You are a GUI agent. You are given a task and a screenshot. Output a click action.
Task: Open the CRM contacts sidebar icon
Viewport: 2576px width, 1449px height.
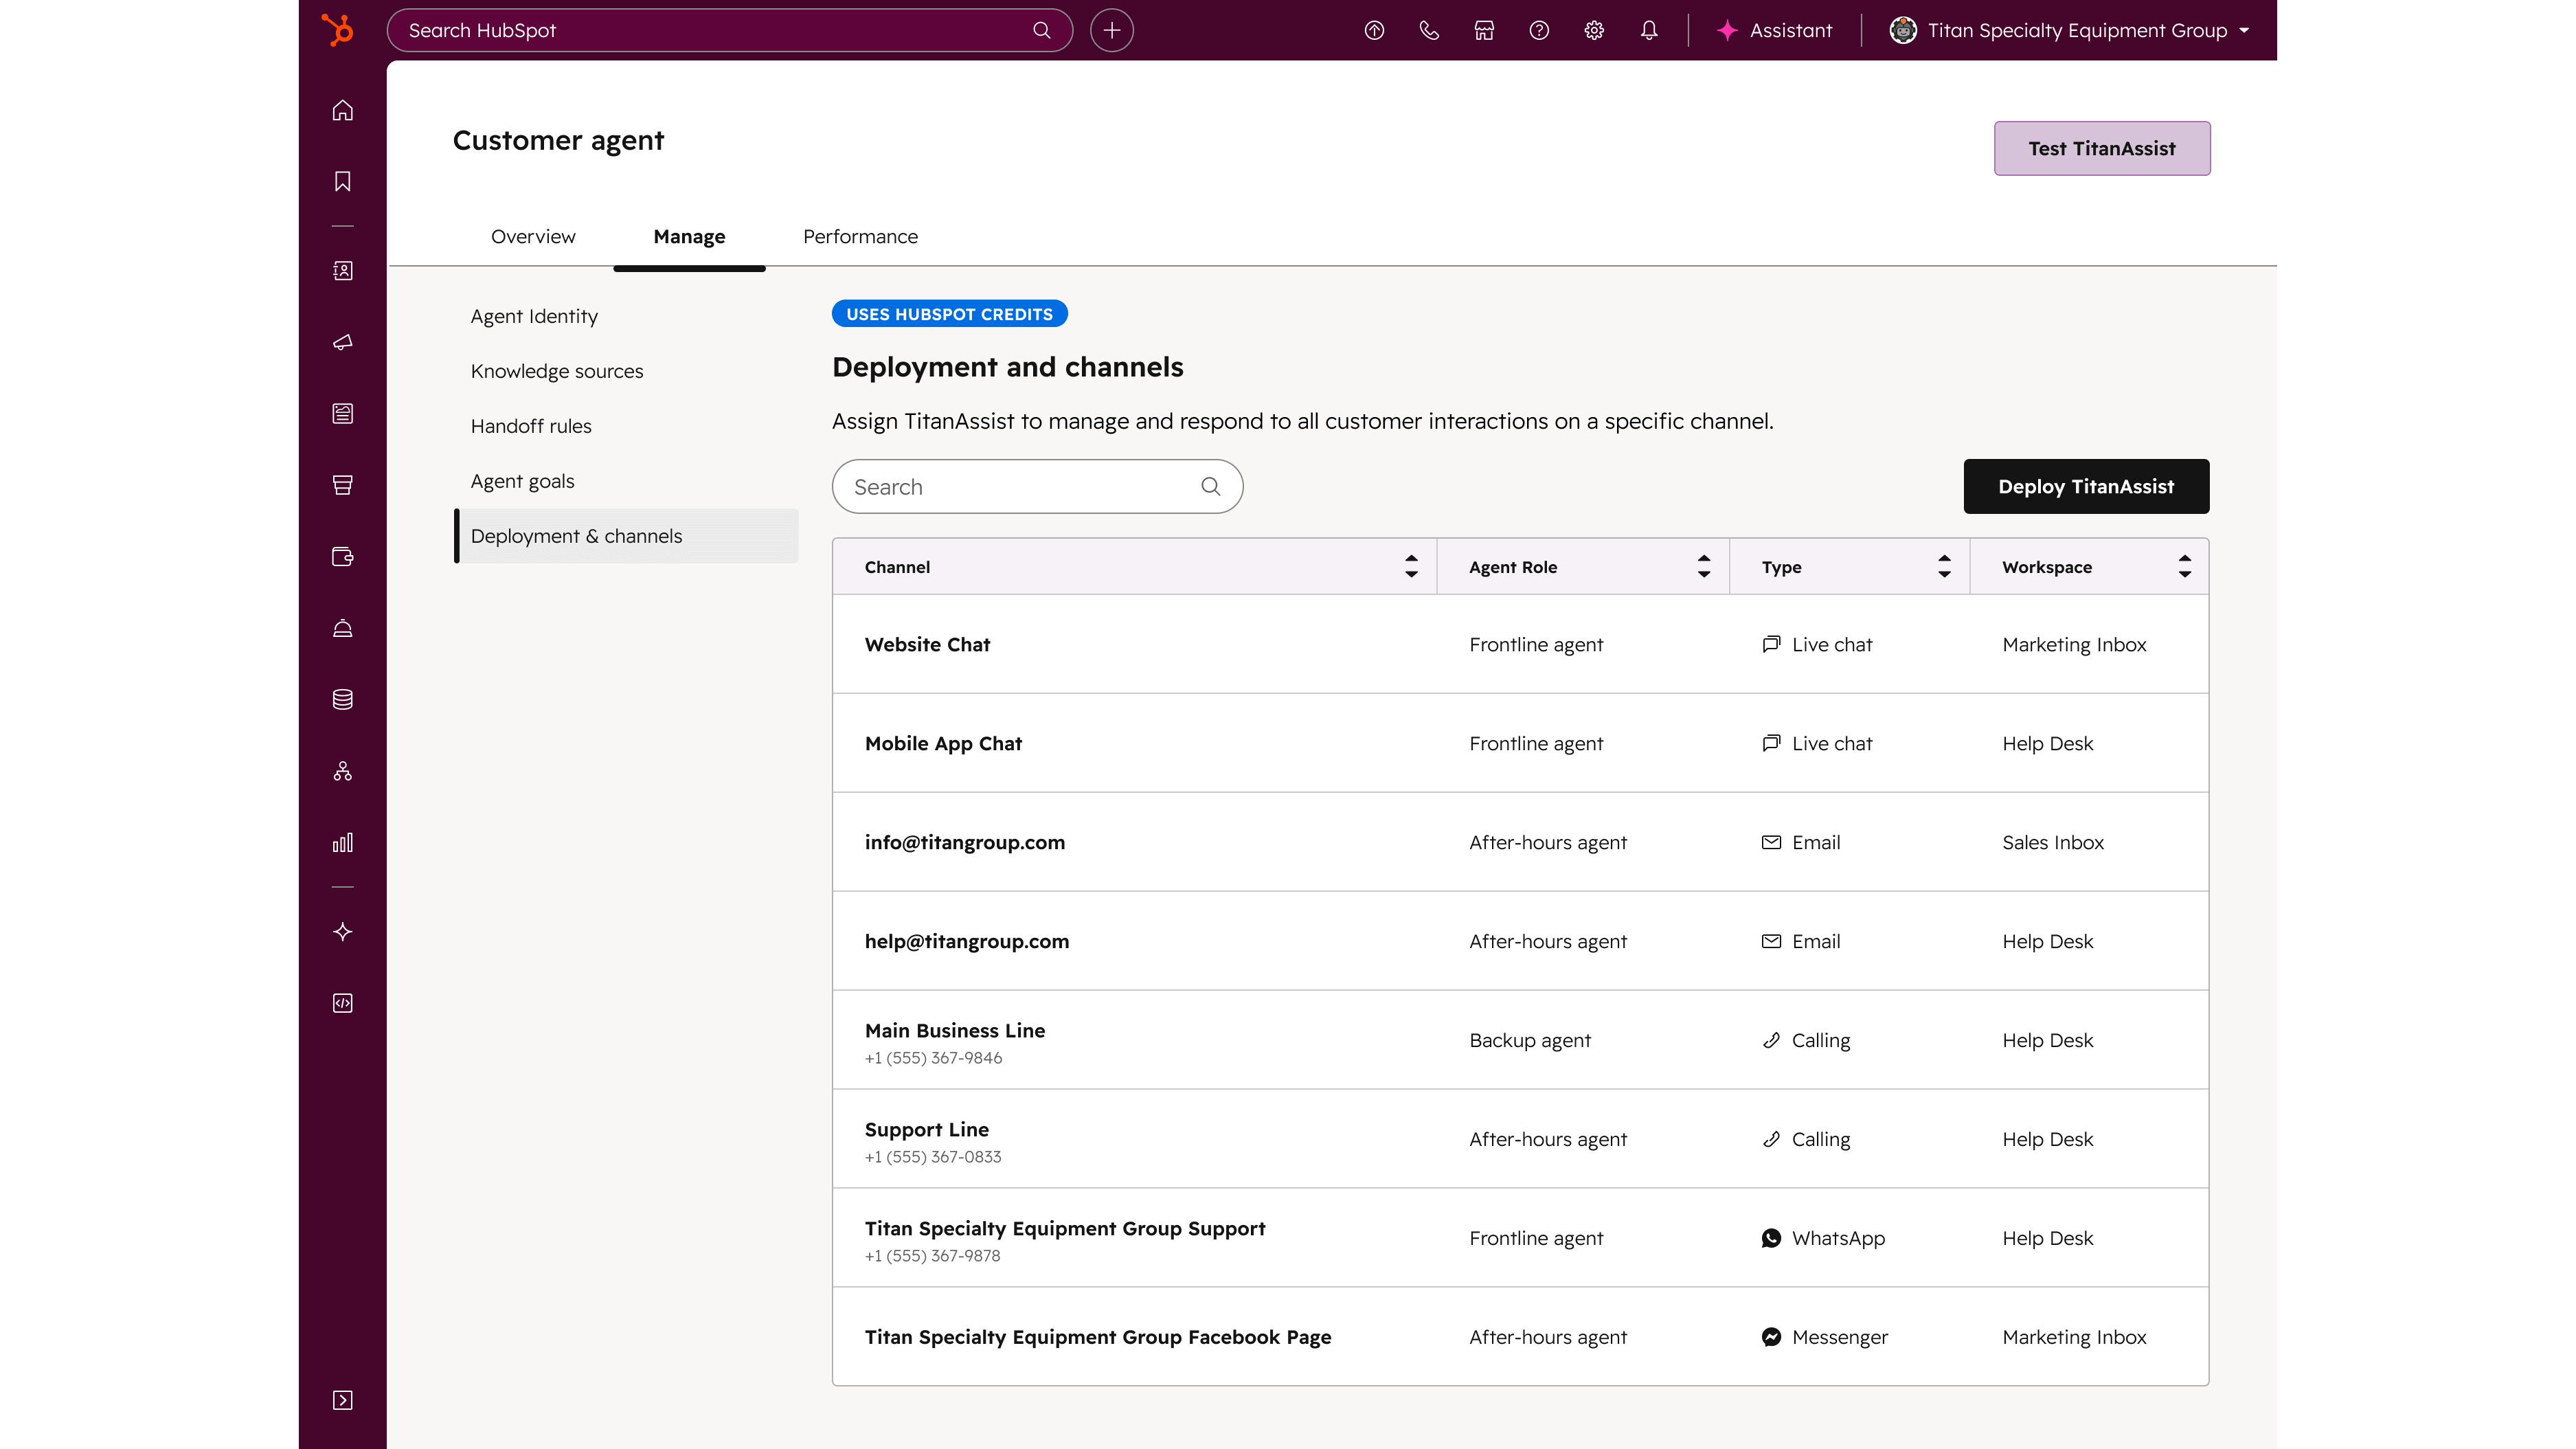coord(342,271)
